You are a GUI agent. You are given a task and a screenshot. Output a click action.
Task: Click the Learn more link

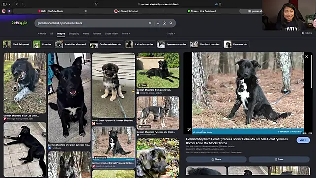(236, 152)
